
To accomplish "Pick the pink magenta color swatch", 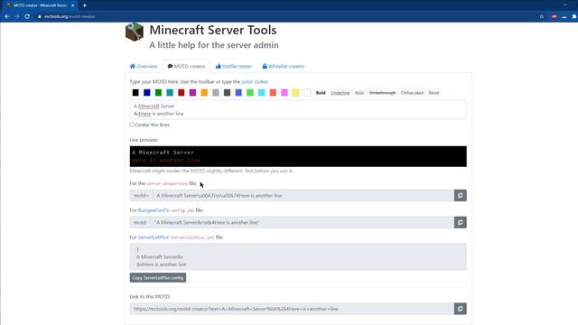I will click(284, 93).
